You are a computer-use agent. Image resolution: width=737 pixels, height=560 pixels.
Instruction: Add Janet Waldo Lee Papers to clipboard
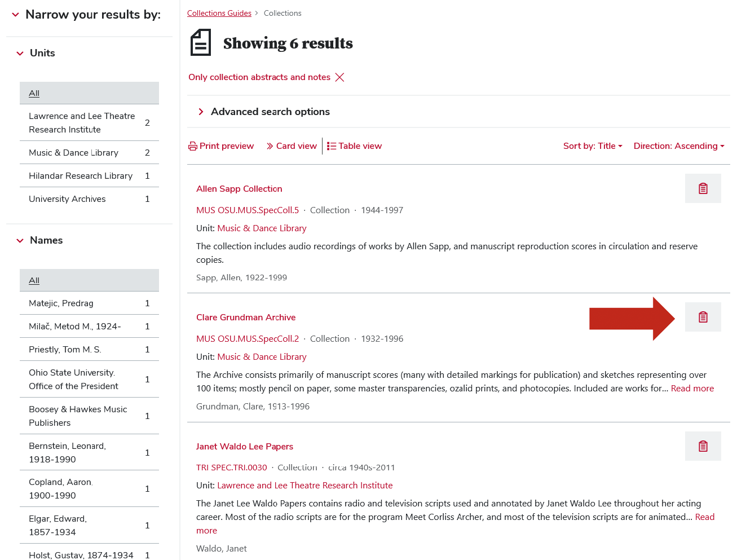point(703,446)
